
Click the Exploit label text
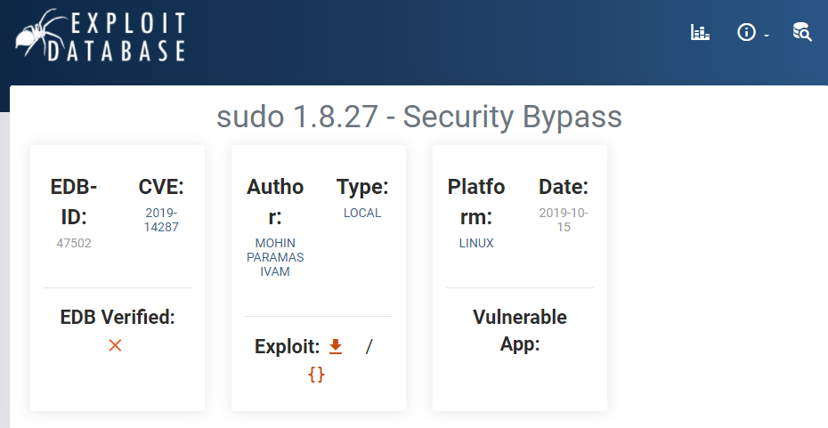point(288,347)
